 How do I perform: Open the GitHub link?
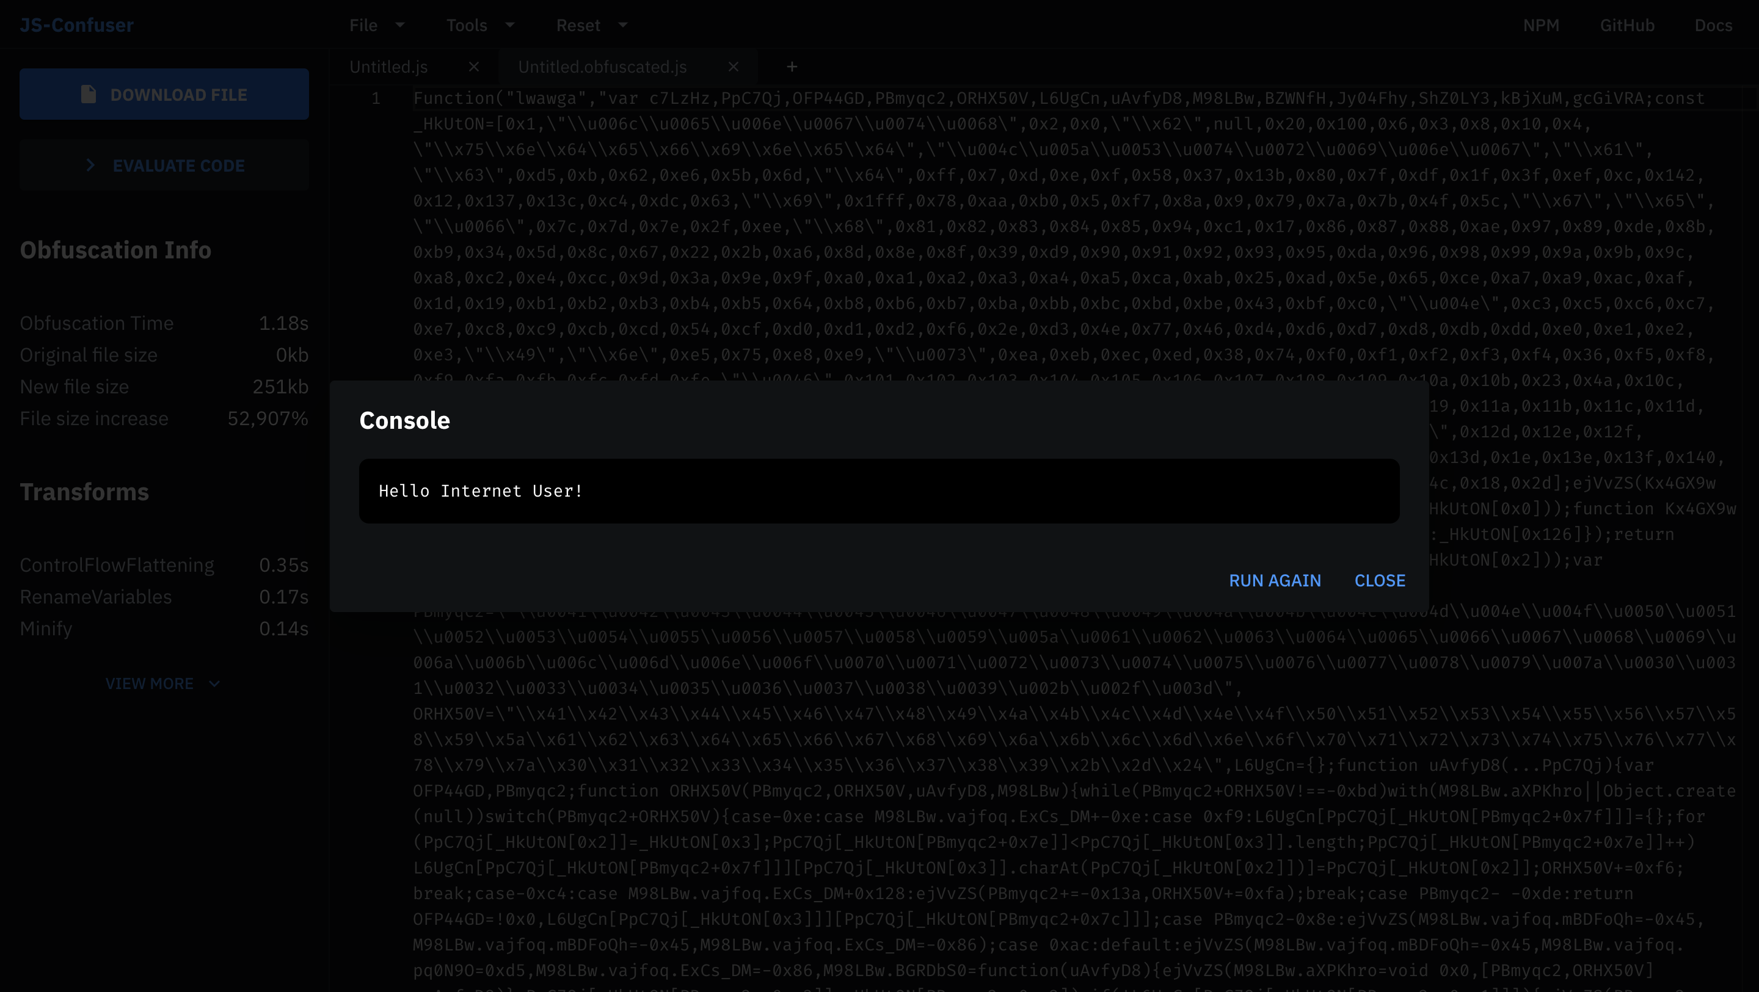(1626, 25)
